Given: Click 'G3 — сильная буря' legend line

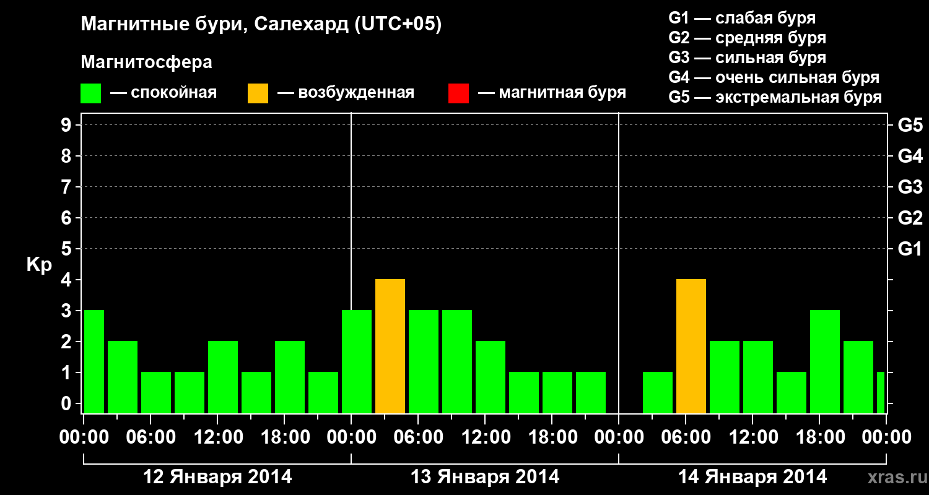Looking at the screenshot, I should pyautogui.click(x=748, y=58).
